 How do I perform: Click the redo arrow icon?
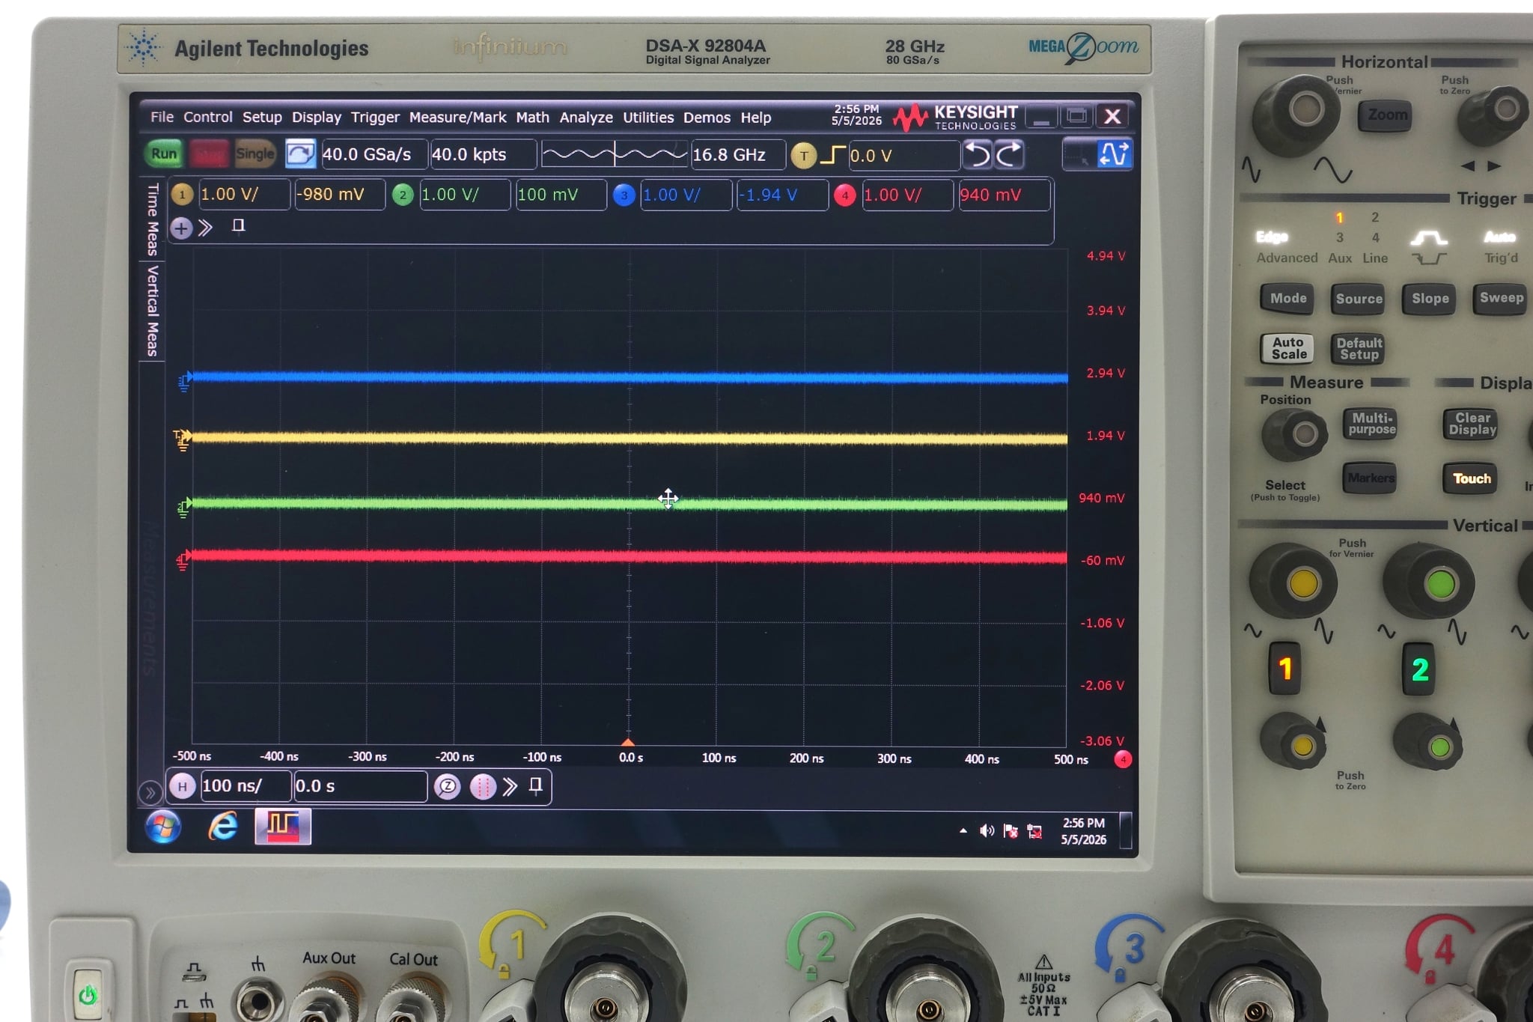(x=1008, y=154)
